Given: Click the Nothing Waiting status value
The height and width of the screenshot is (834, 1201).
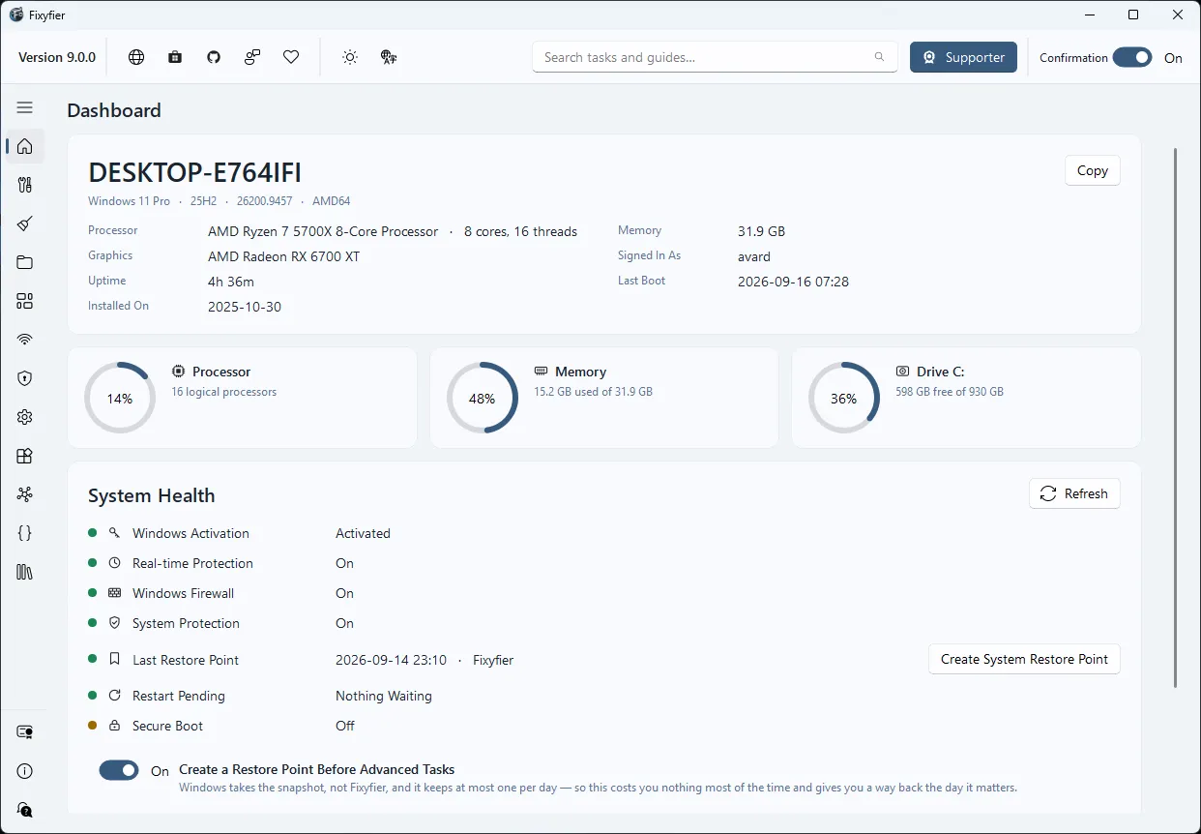Looking at the screenshot, I should coord(384,696).
